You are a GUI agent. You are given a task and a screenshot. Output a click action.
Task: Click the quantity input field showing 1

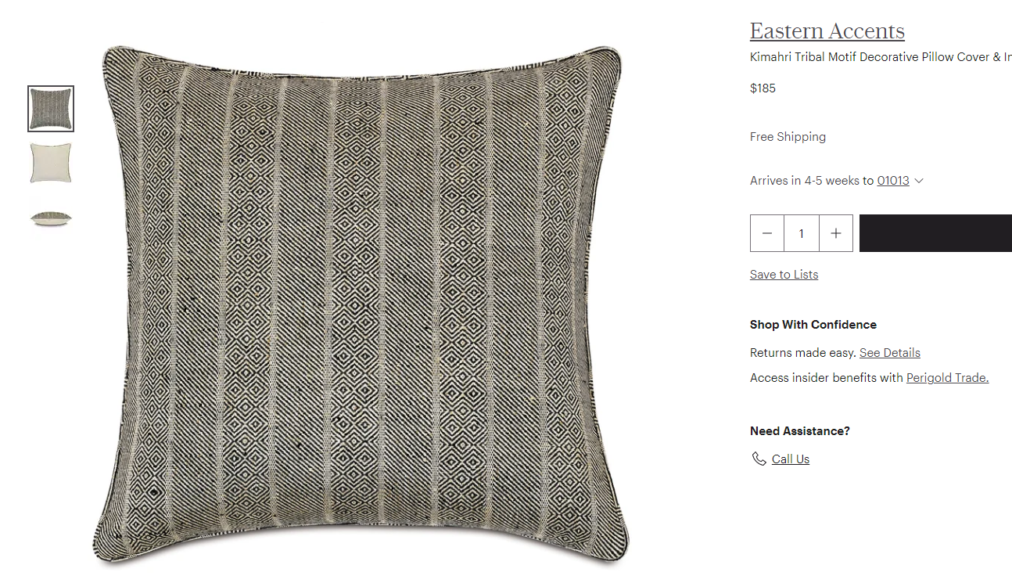coord(802,233)
